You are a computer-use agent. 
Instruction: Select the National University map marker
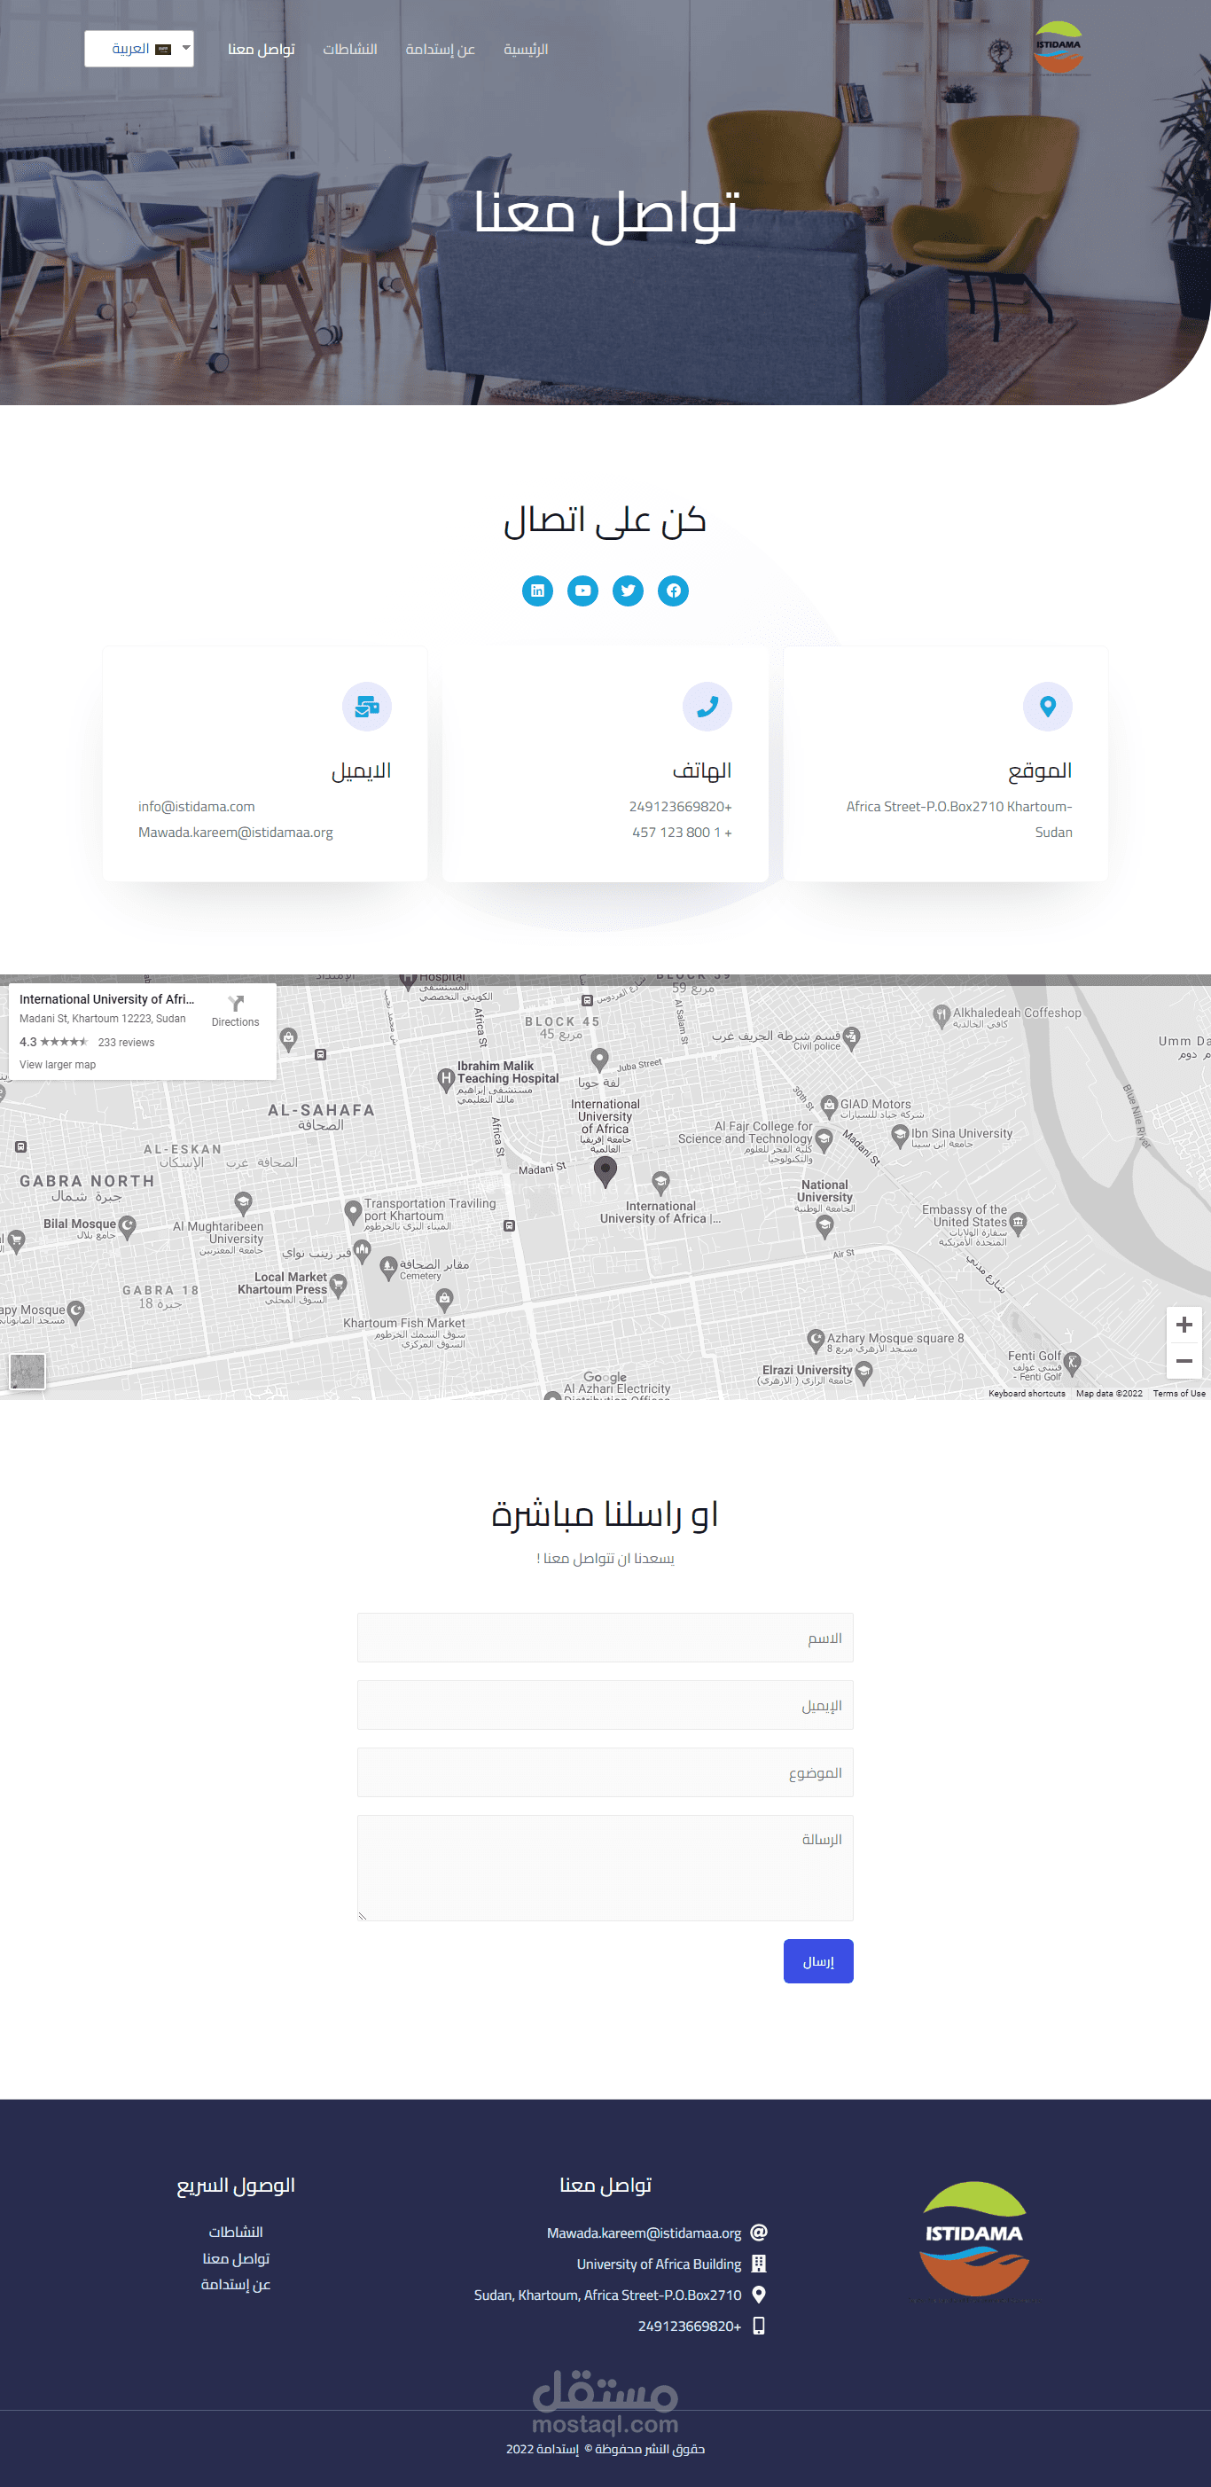pyautogui.click(x=824, y=1226)
